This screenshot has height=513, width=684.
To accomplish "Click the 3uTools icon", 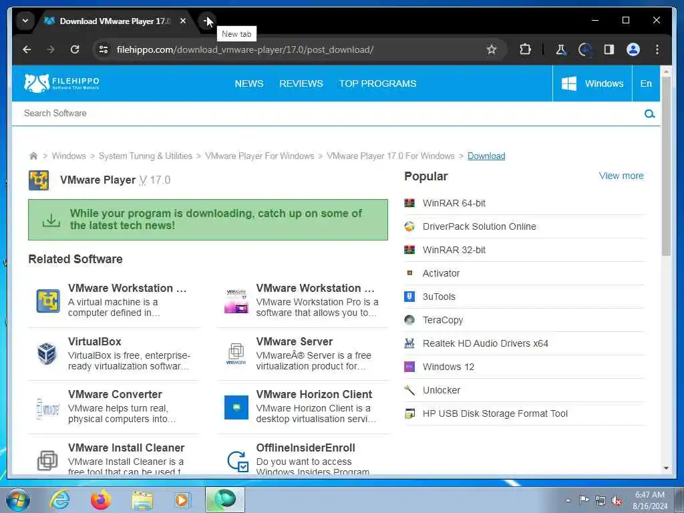I will [x=409, y=297].
